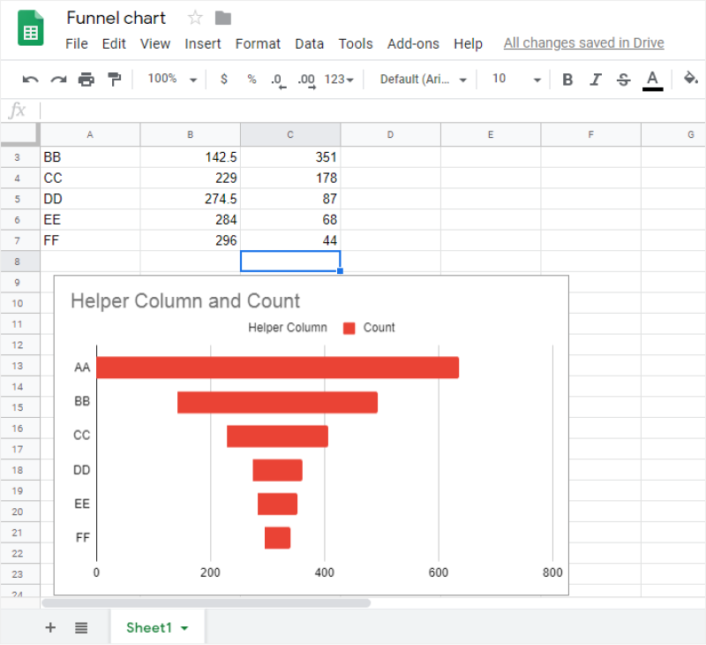
Task: Increase decimal places
Action: click(x=306, y=80)
